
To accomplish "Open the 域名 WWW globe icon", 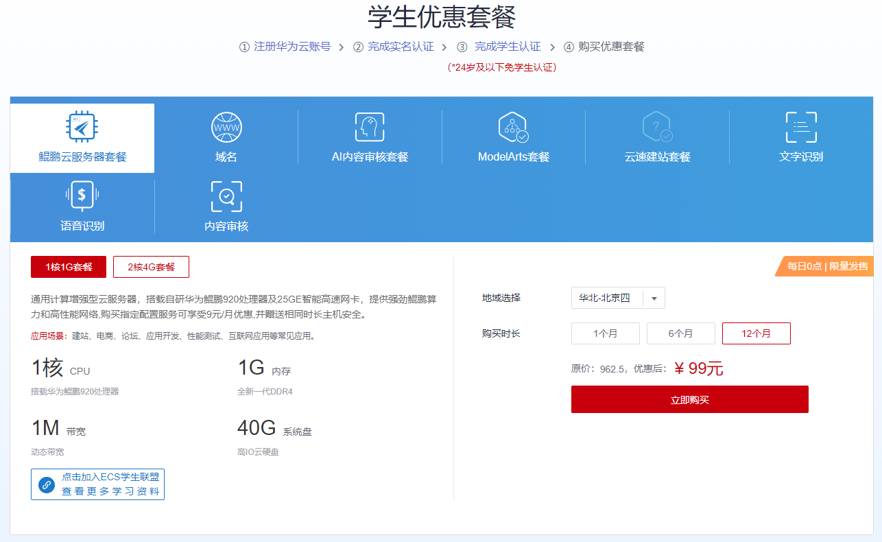I will [x=226, y=127].
